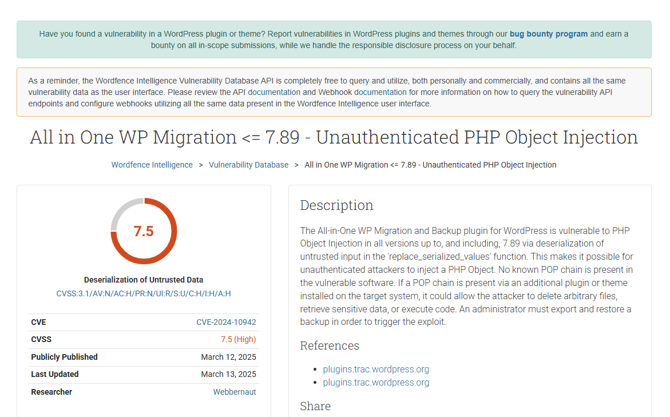This screenshot has width=670, height=417.
Task: Click the Share heading
Action: coord(315,406)
